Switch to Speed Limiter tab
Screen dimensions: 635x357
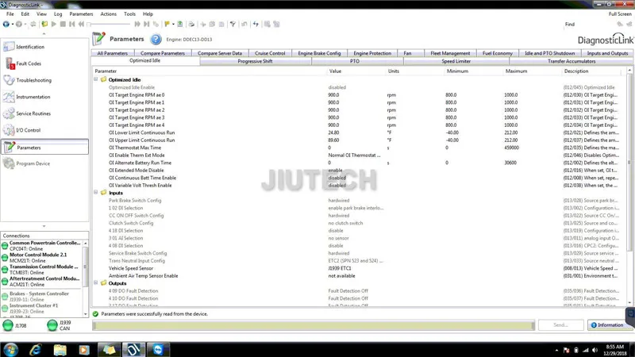coord(456,61)
